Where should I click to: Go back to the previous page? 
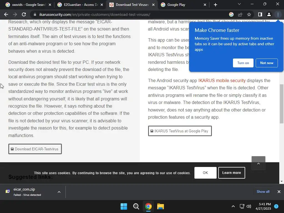(x=6, y=14)
